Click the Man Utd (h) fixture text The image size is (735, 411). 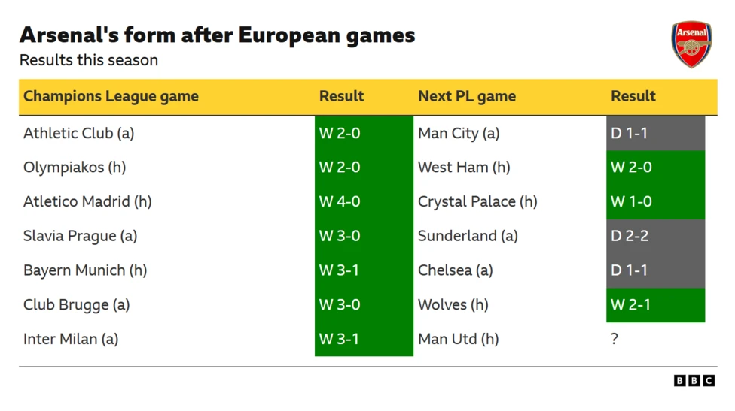[458, 339]
